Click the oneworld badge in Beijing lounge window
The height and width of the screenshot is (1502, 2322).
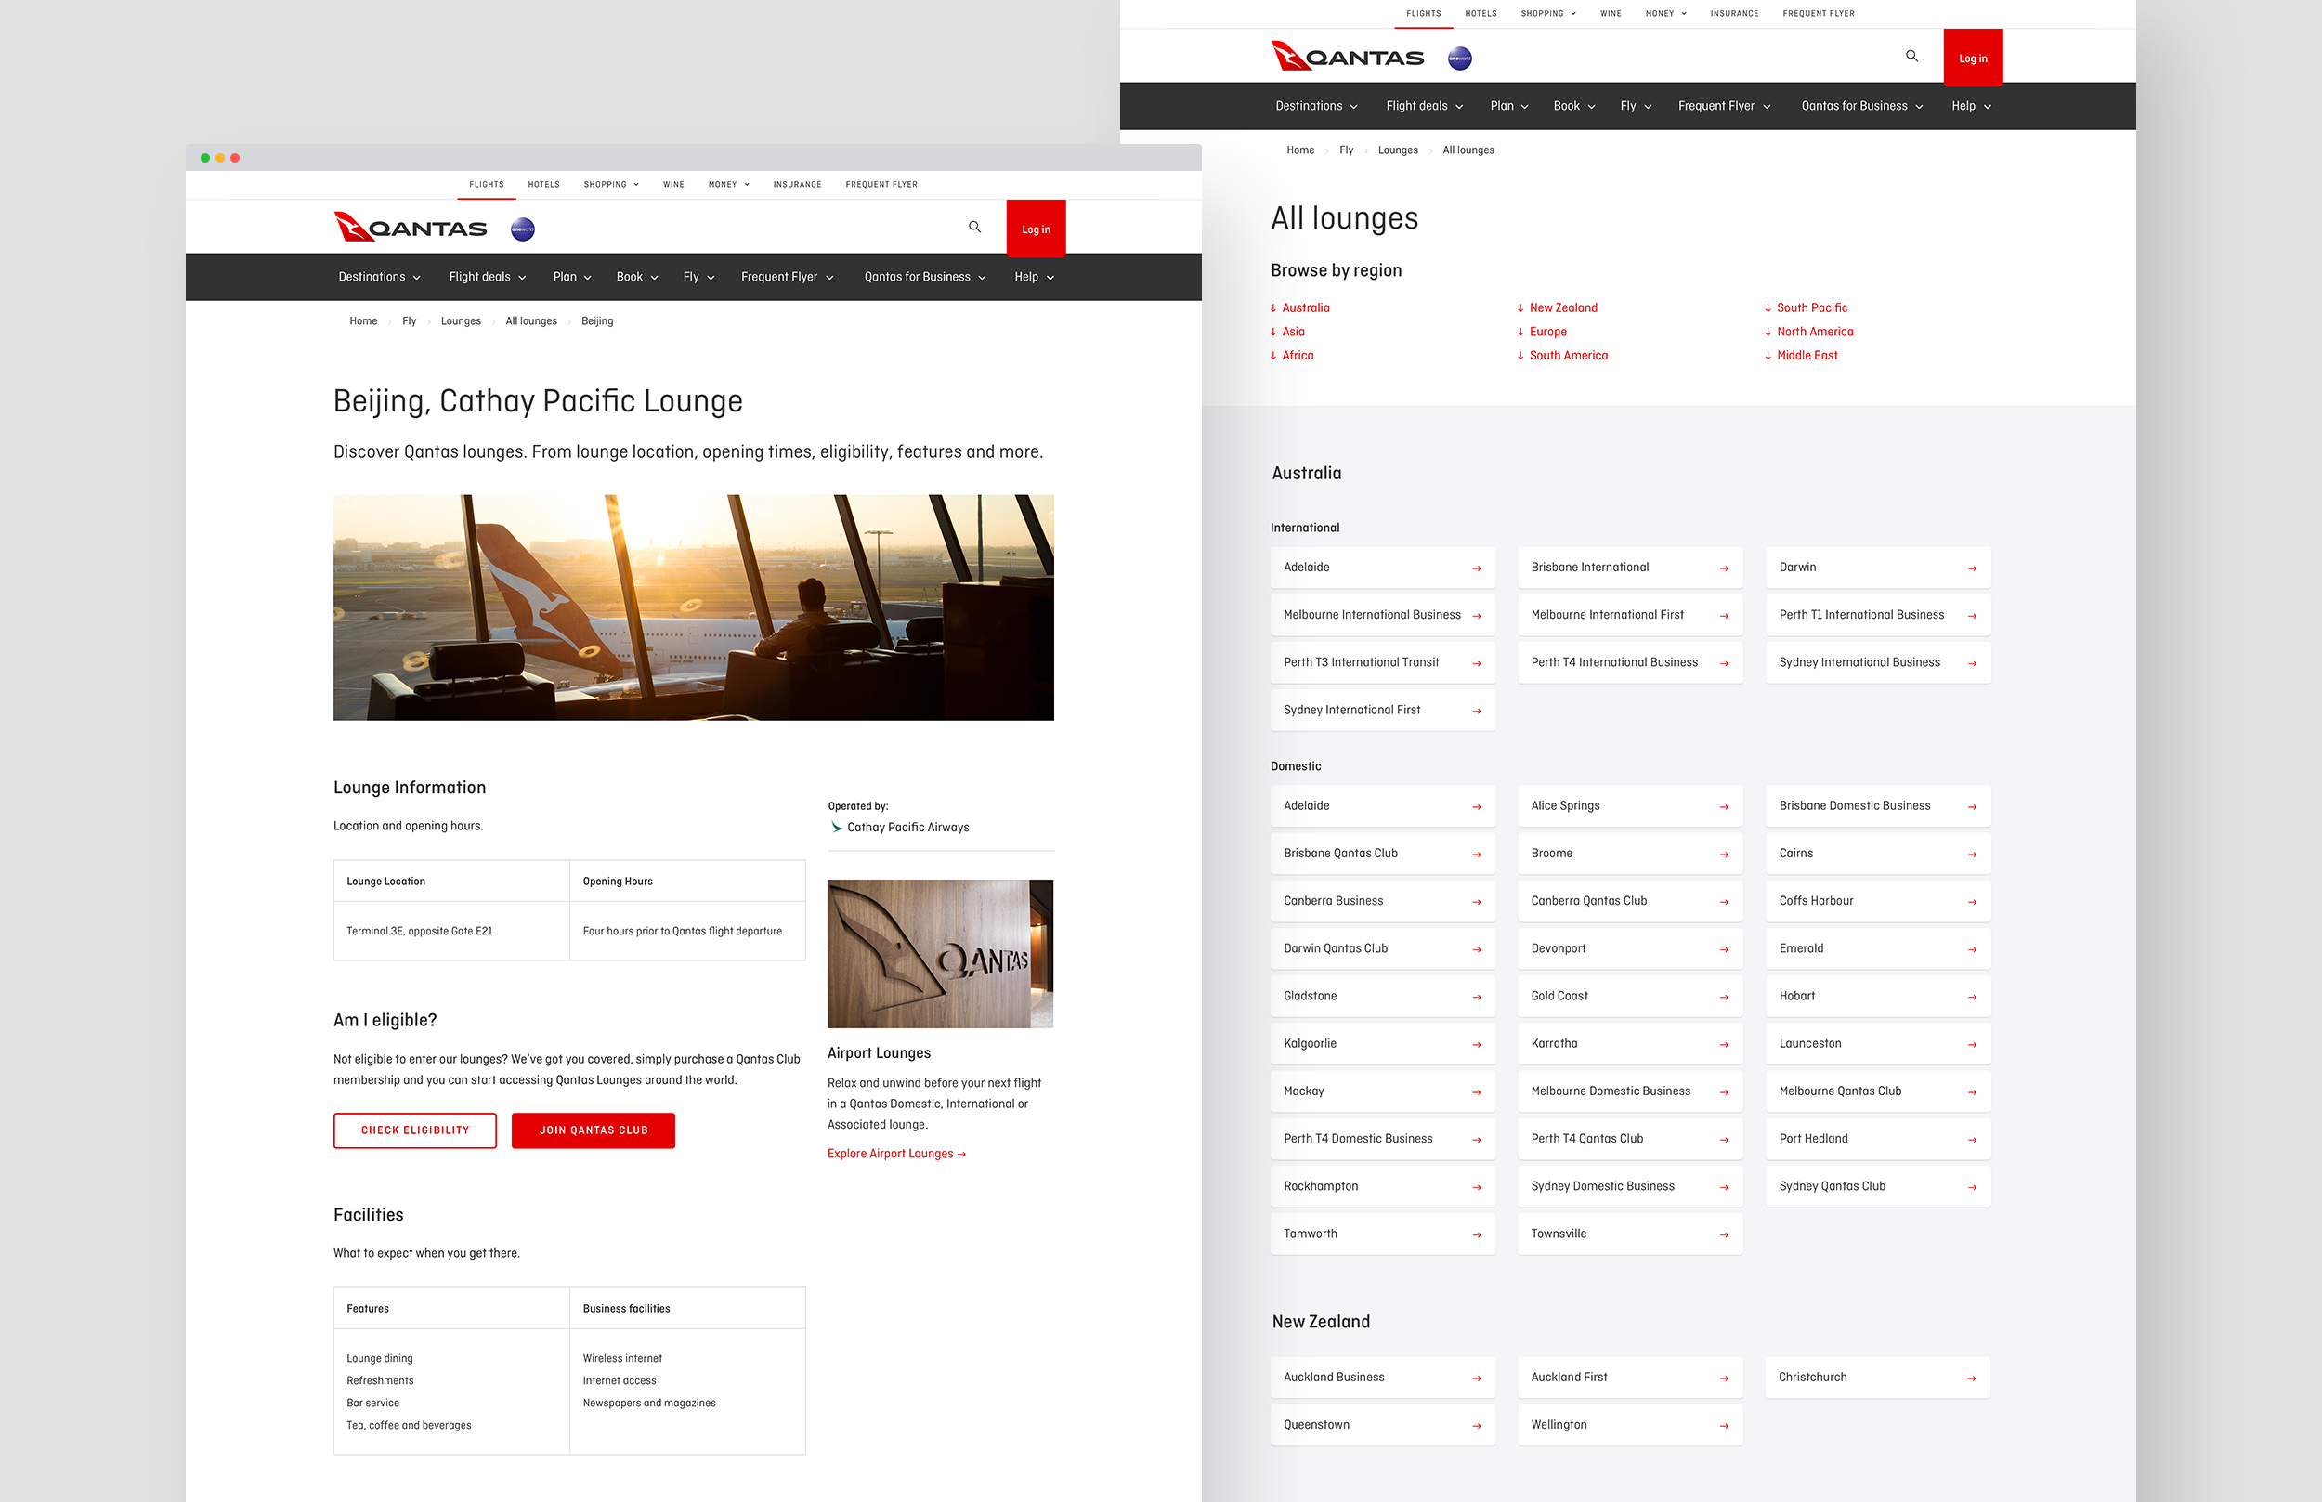click(523, 229)
